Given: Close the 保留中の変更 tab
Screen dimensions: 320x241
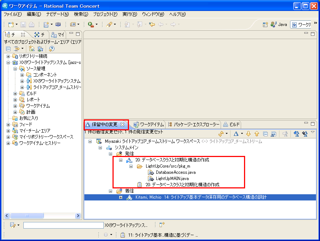Looking at the screenshot, I should [x=122, y=125].
